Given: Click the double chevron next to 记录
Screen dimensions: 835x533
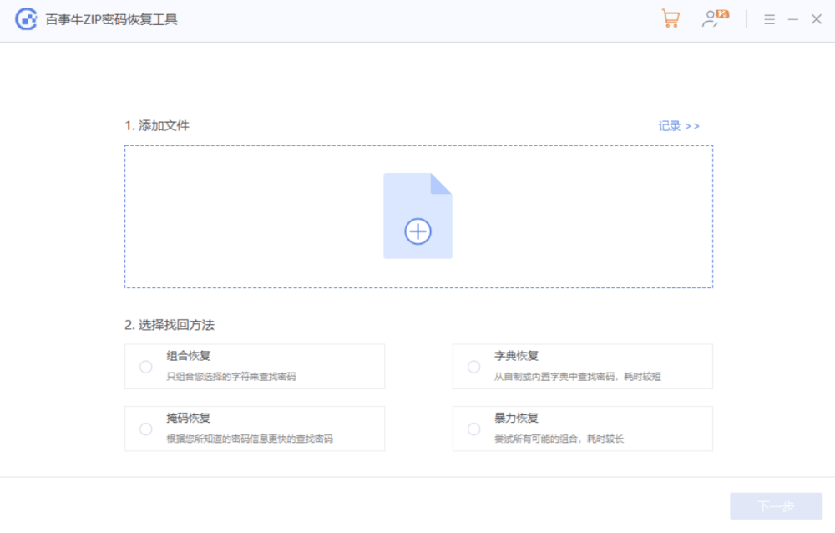Looking at the screenshot, I should [691, 124].
